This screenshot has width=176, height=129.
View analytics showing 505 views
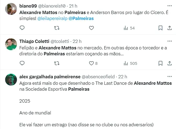[x=130, y=63]
